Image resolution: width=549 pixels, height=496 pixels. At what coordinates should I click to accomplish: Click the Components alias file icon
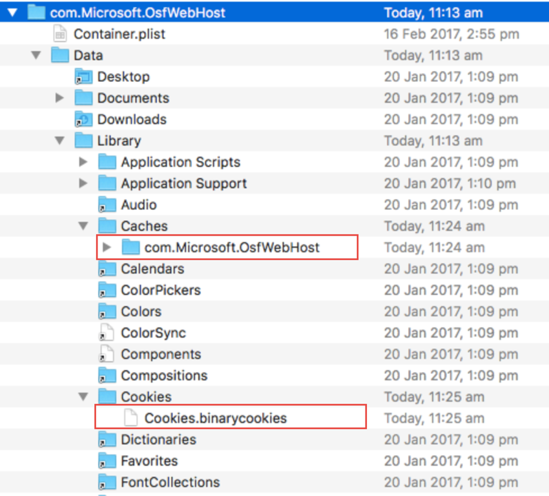coord(107,354)
